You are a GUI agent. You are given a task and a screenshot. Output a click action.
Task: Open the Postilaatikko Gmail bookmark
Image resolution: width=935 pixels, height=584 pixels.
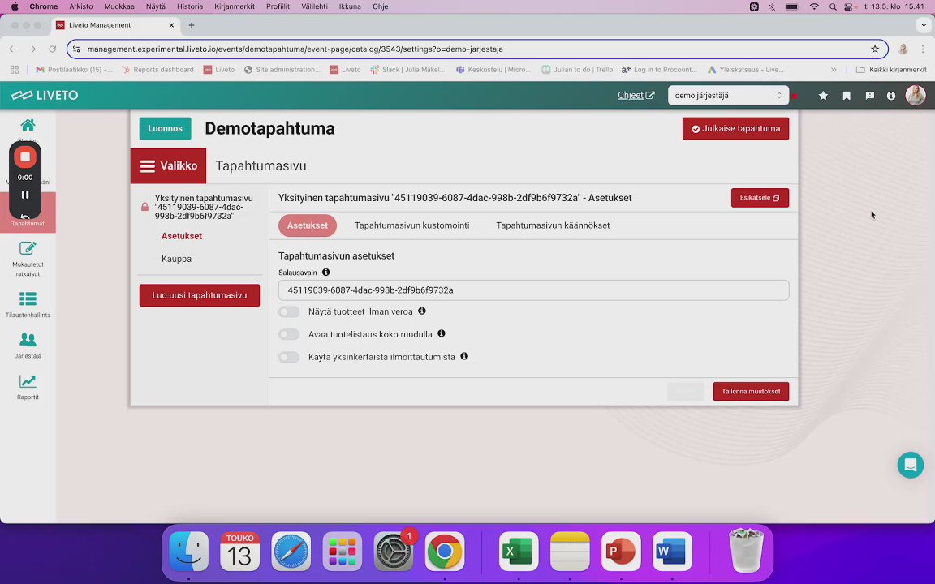(x=74, y=70)
